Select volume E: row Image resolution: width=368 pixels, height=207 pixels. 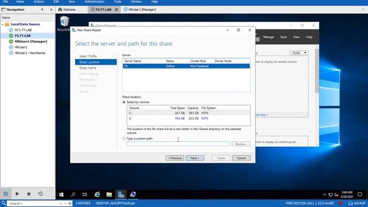[x=188, y=118]
